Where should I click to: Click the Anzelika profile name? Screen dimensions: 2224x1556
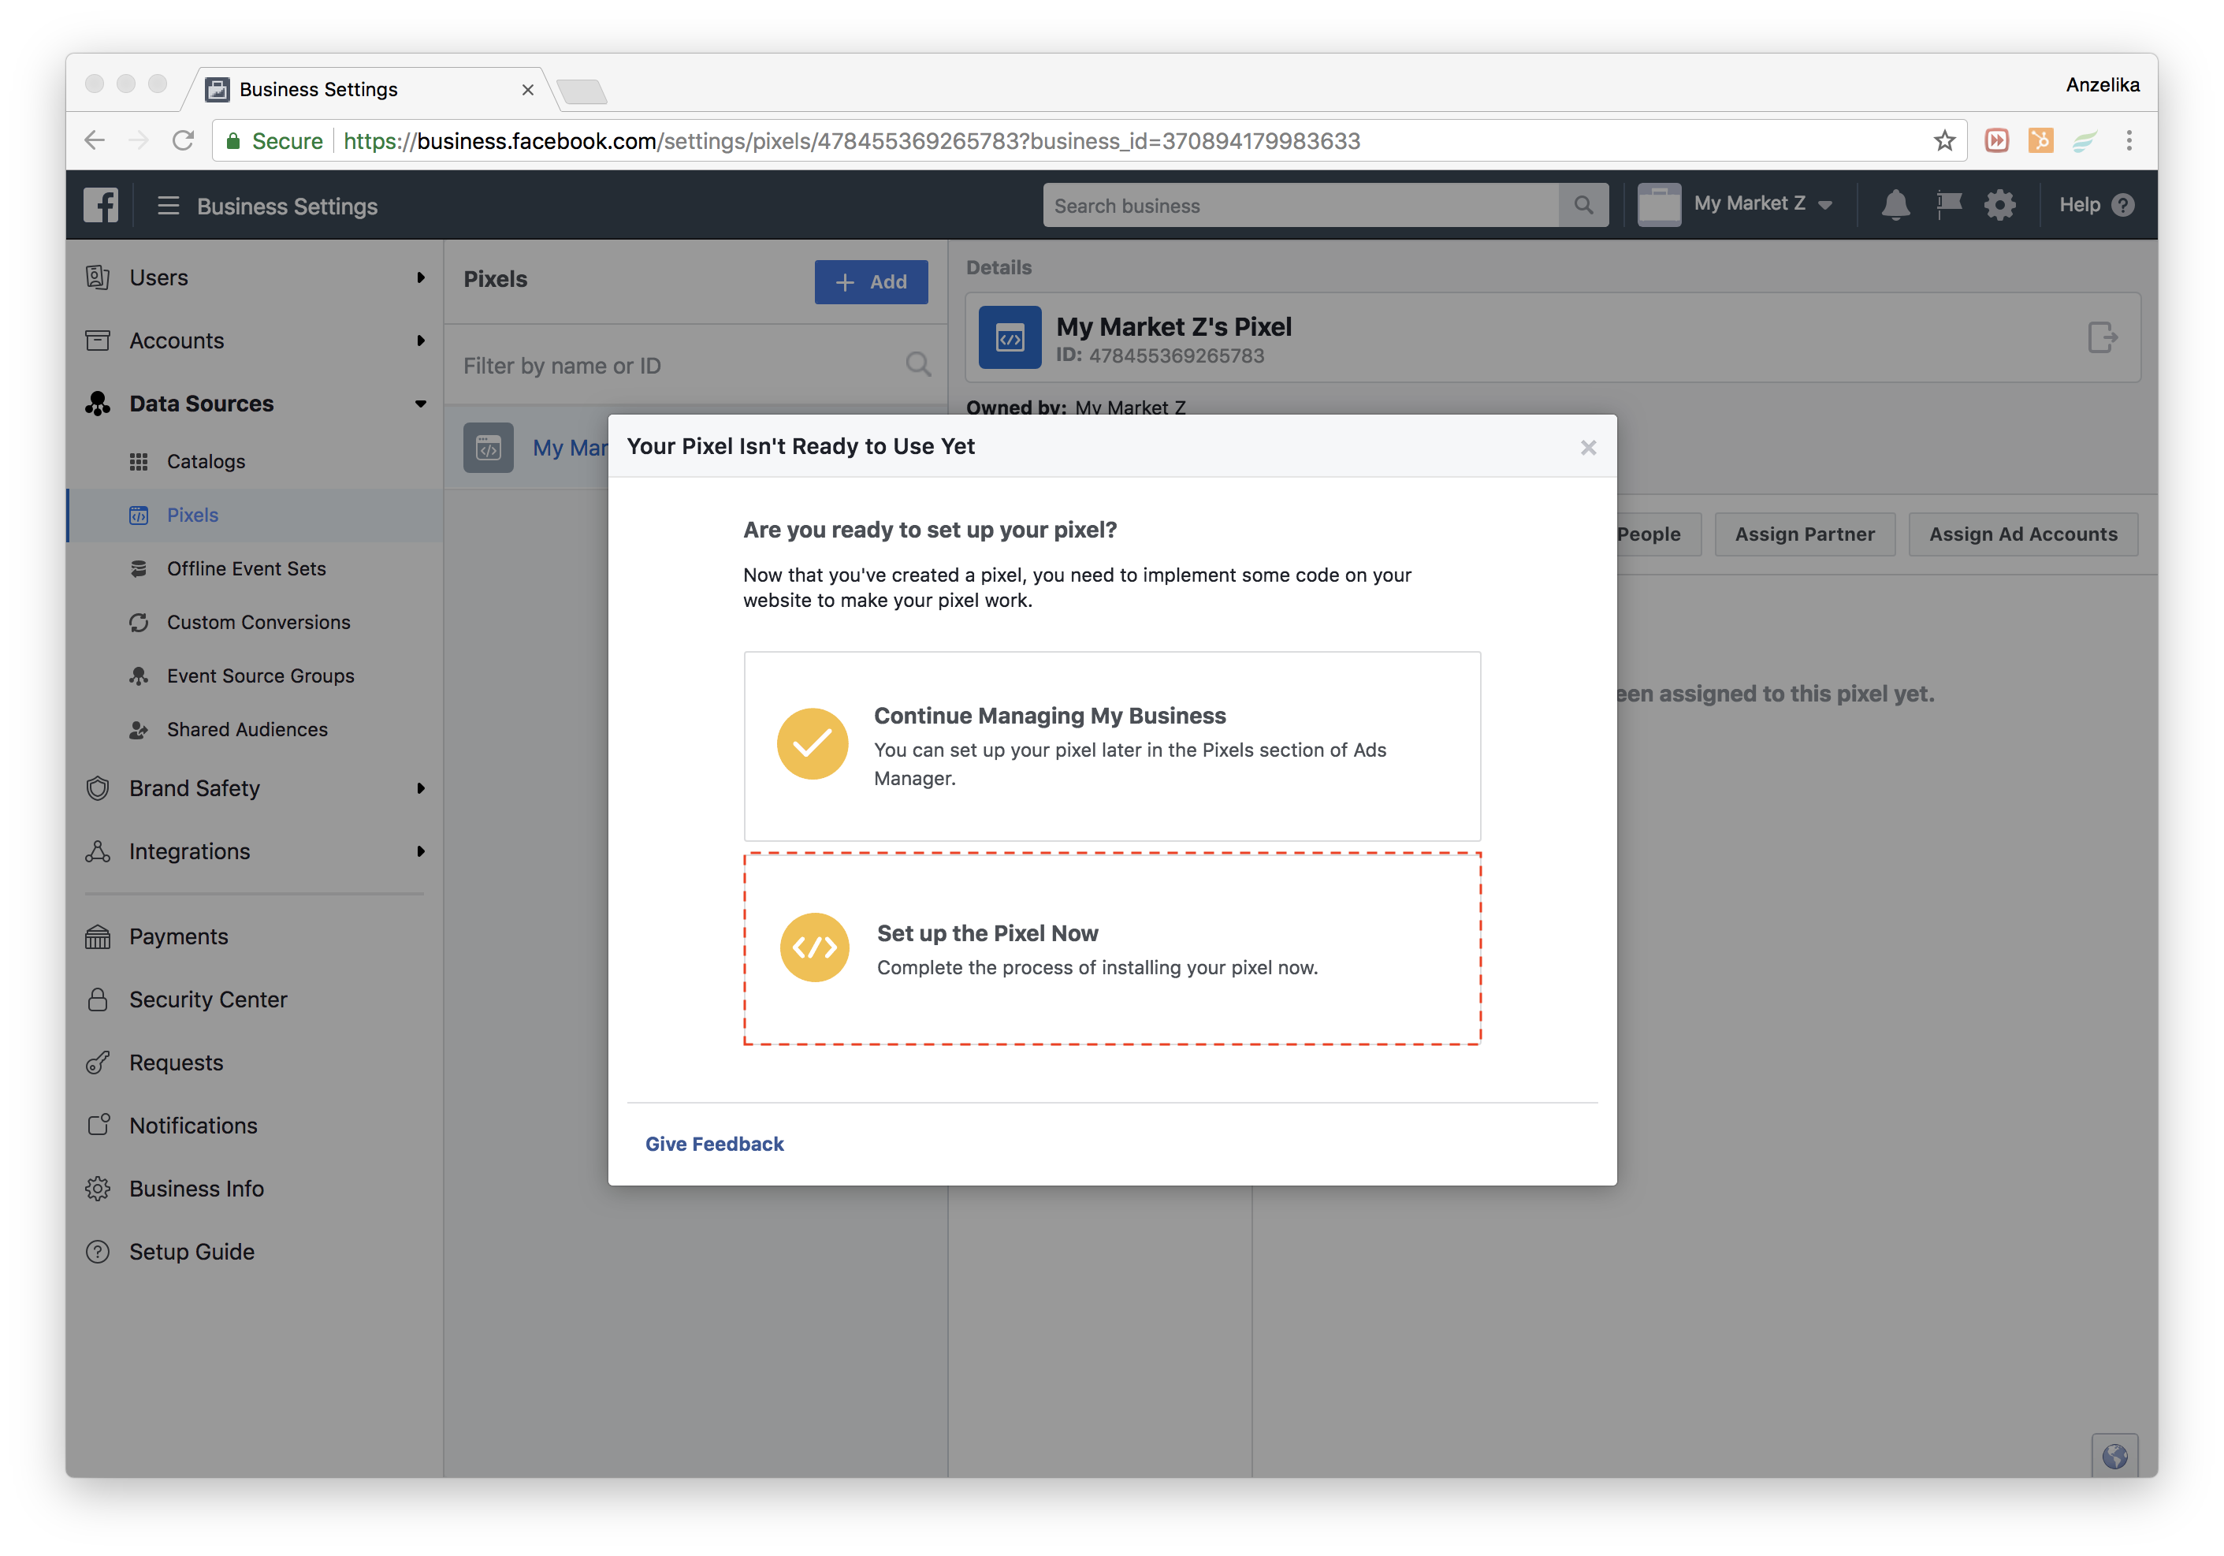[x=2102, y=84]
